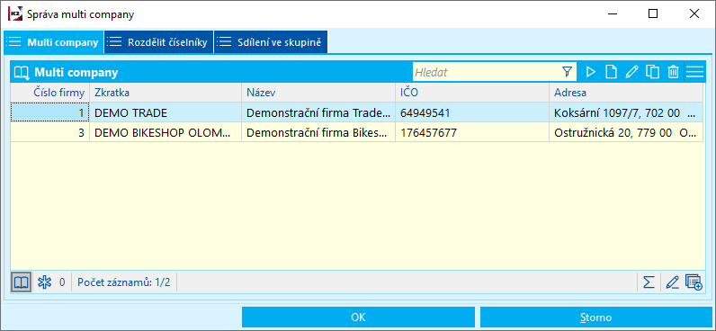Open the hamburger menu in grid header
716x331 pixels.
pyautogui.click(x=694, y=72)
